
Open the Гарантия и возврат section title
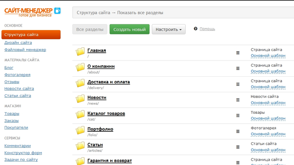tap(109, 161)
